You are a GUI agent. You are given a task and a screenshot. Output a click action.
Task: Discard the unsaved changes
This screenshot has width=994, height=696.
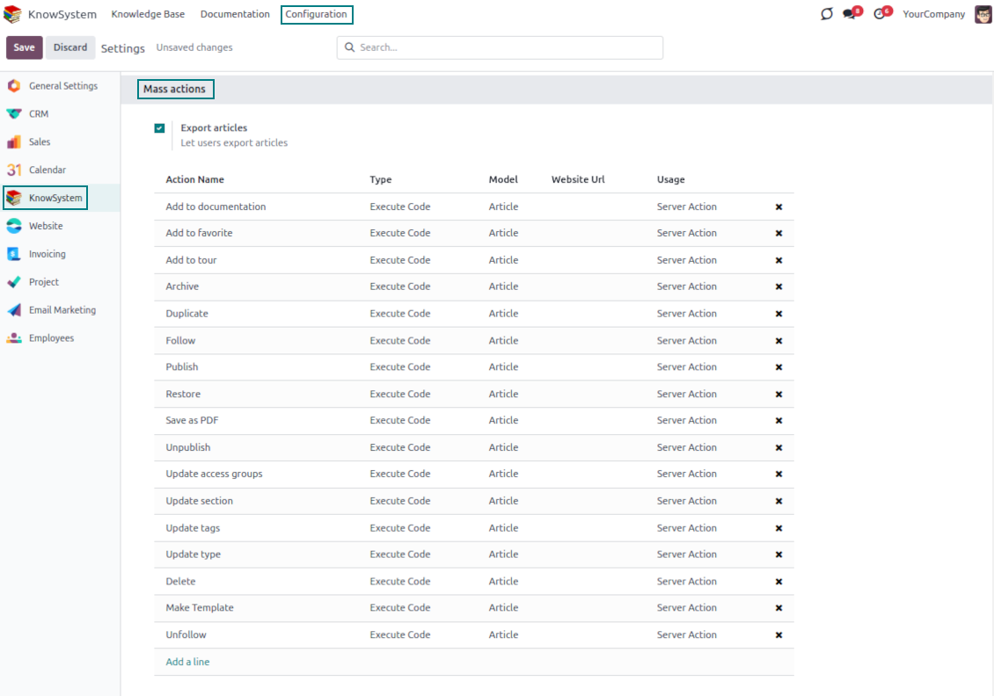coord(70,47)
